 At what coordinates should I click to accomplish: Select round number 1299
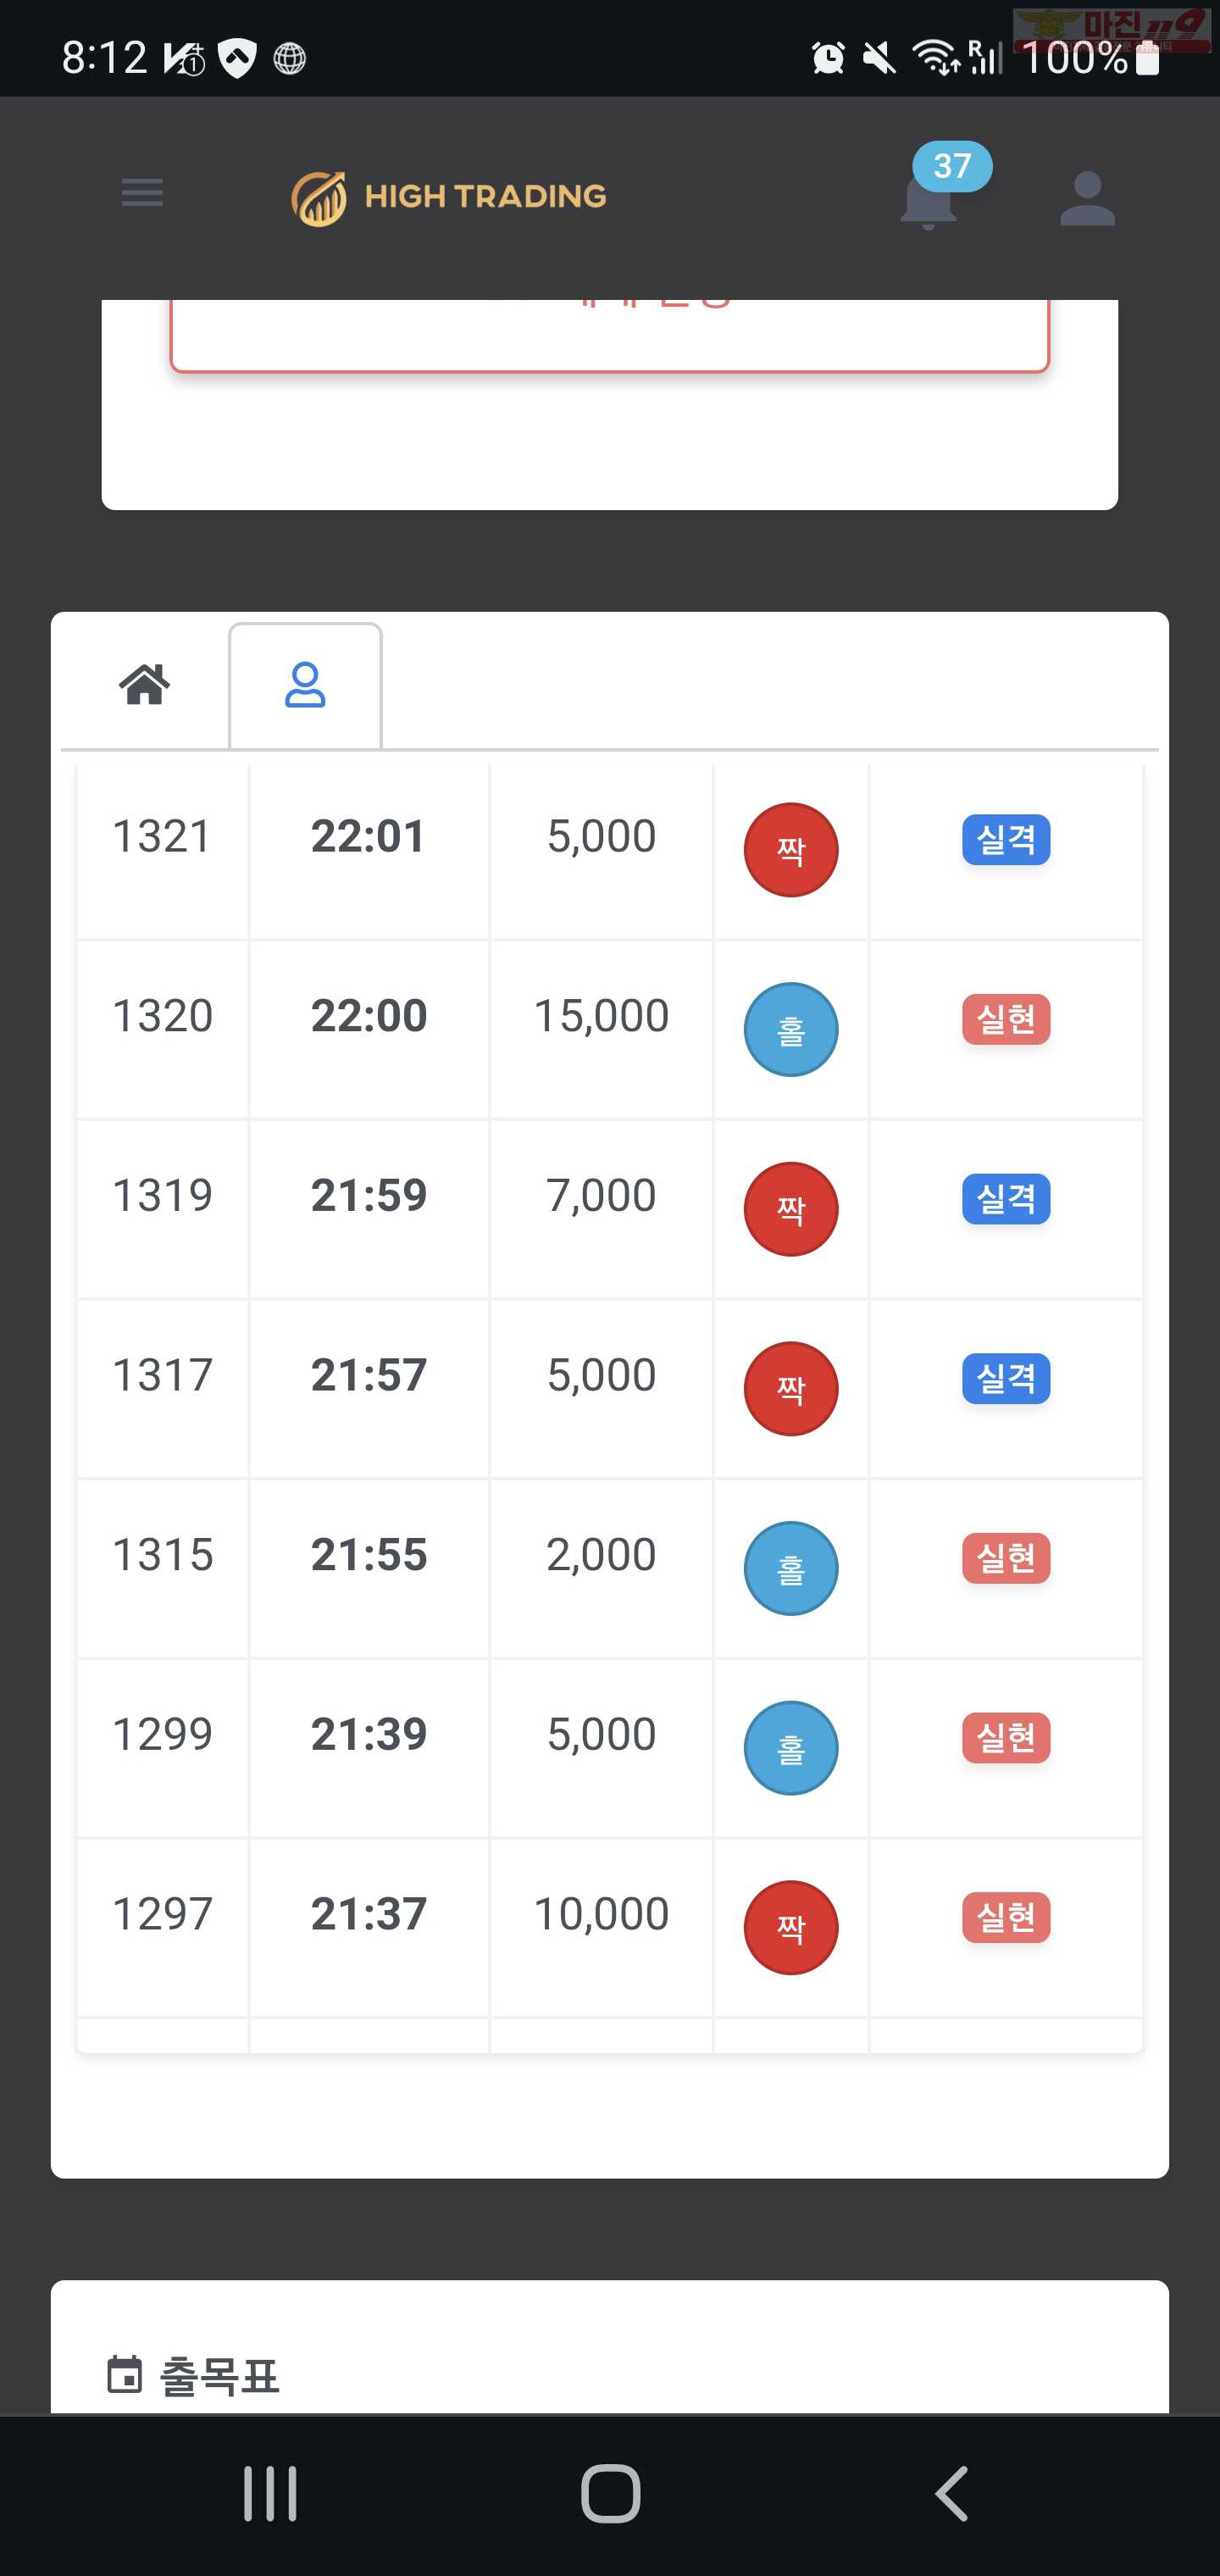(162, 1734)
